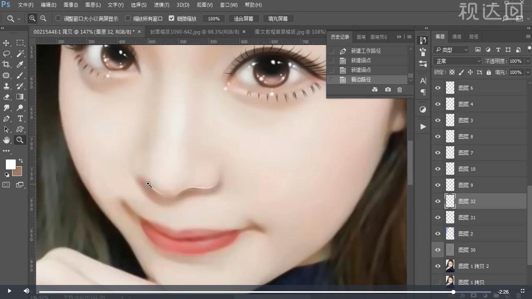Image resolution: width=532 pixels, height=299 pixels.
Task: Select the Custom Shape tool
Action: 20,129
